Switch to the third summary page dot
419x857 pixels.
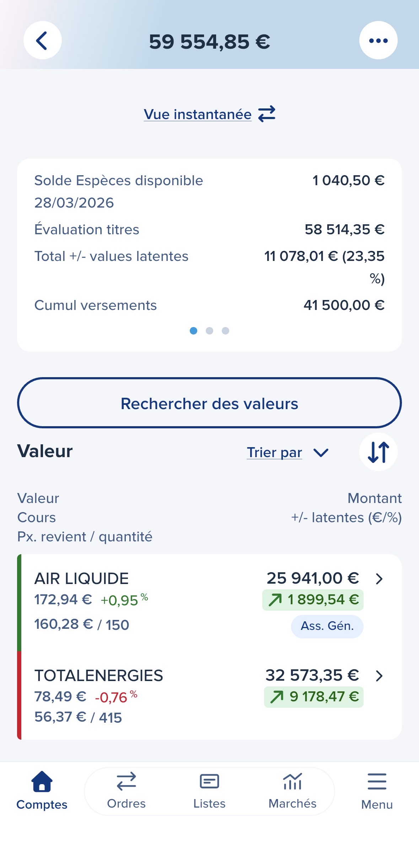(225, 331)
